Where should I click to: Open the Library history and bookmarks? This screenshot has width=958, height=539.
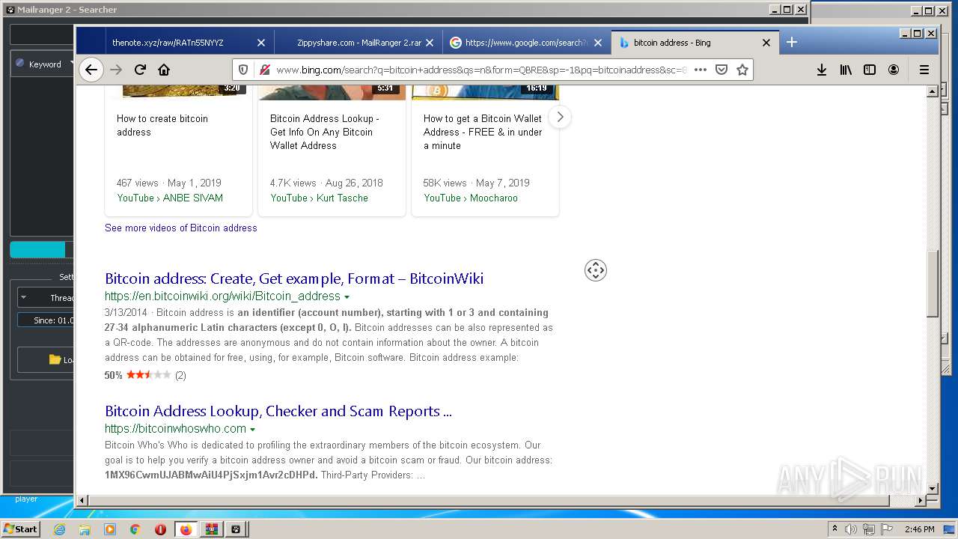[846, 70]
